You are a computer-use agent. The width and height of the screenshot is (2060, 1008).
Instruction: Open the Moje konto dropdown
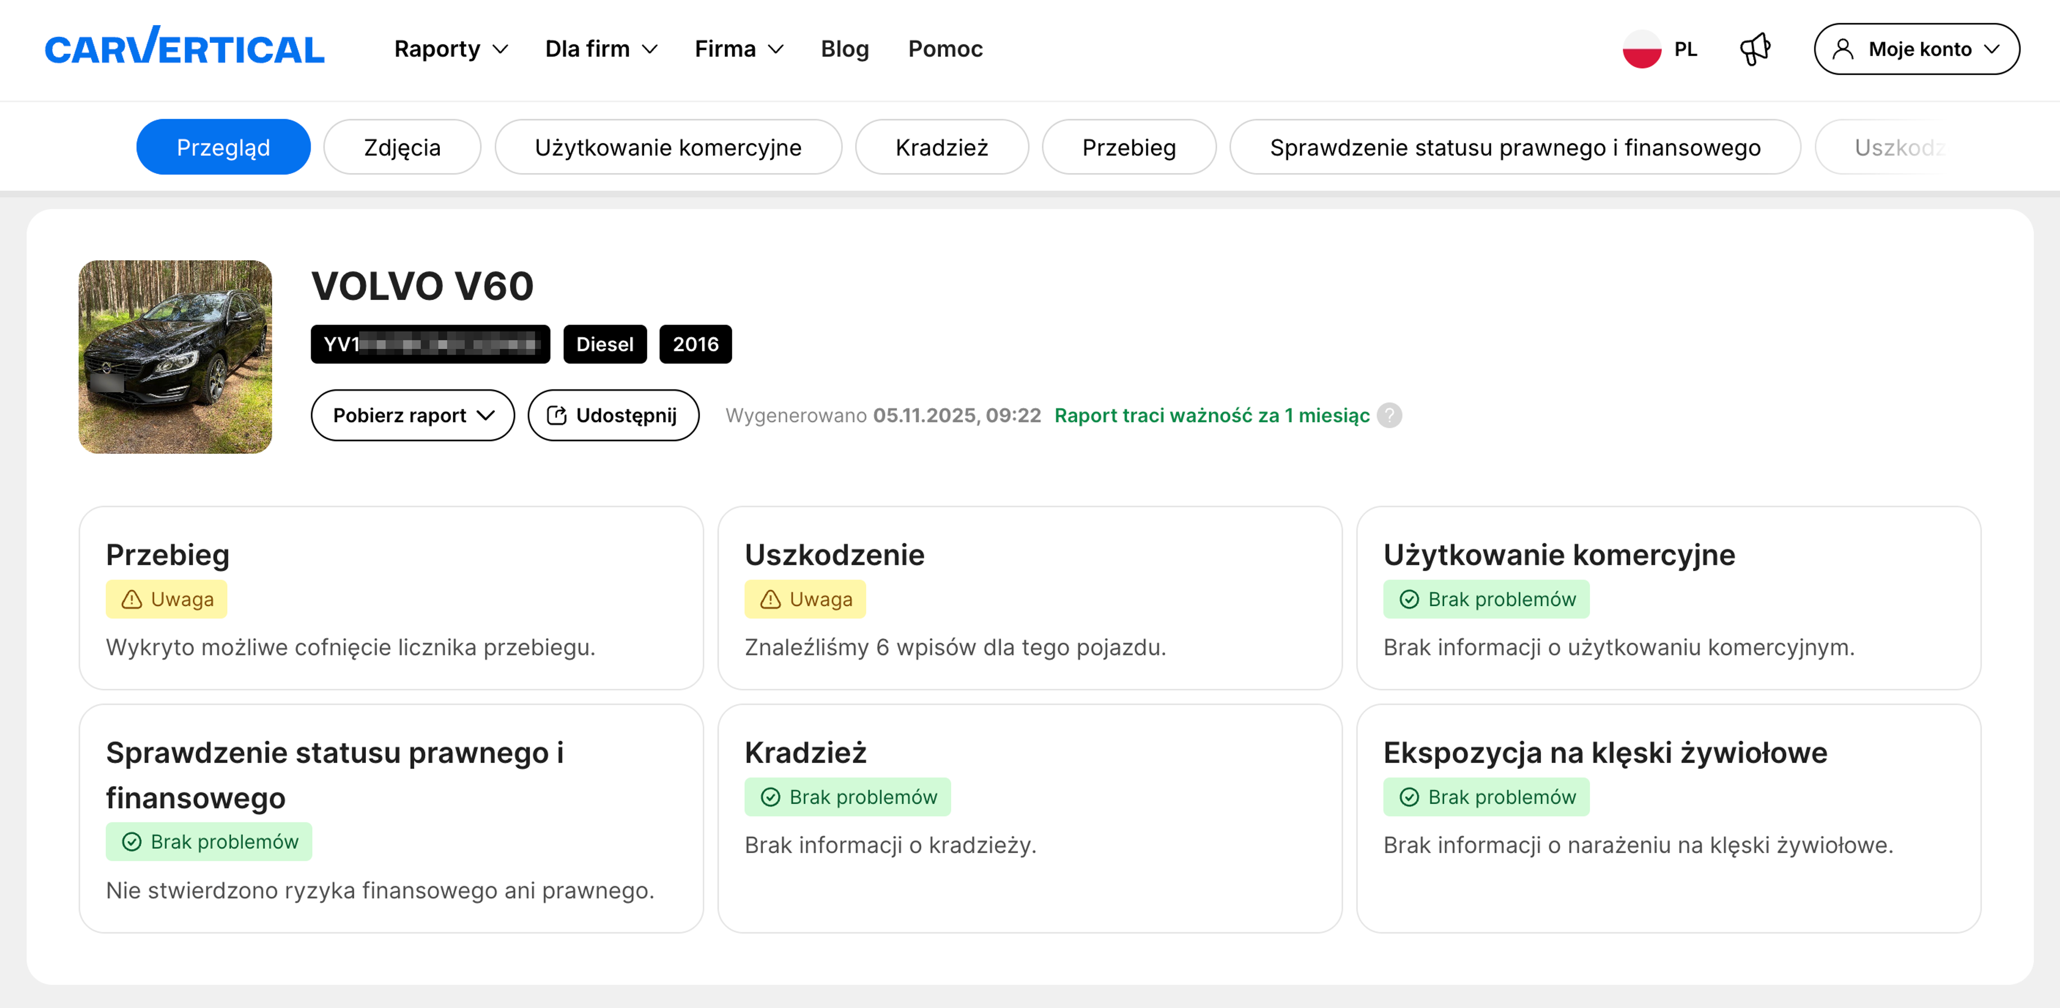(1917, 49)
